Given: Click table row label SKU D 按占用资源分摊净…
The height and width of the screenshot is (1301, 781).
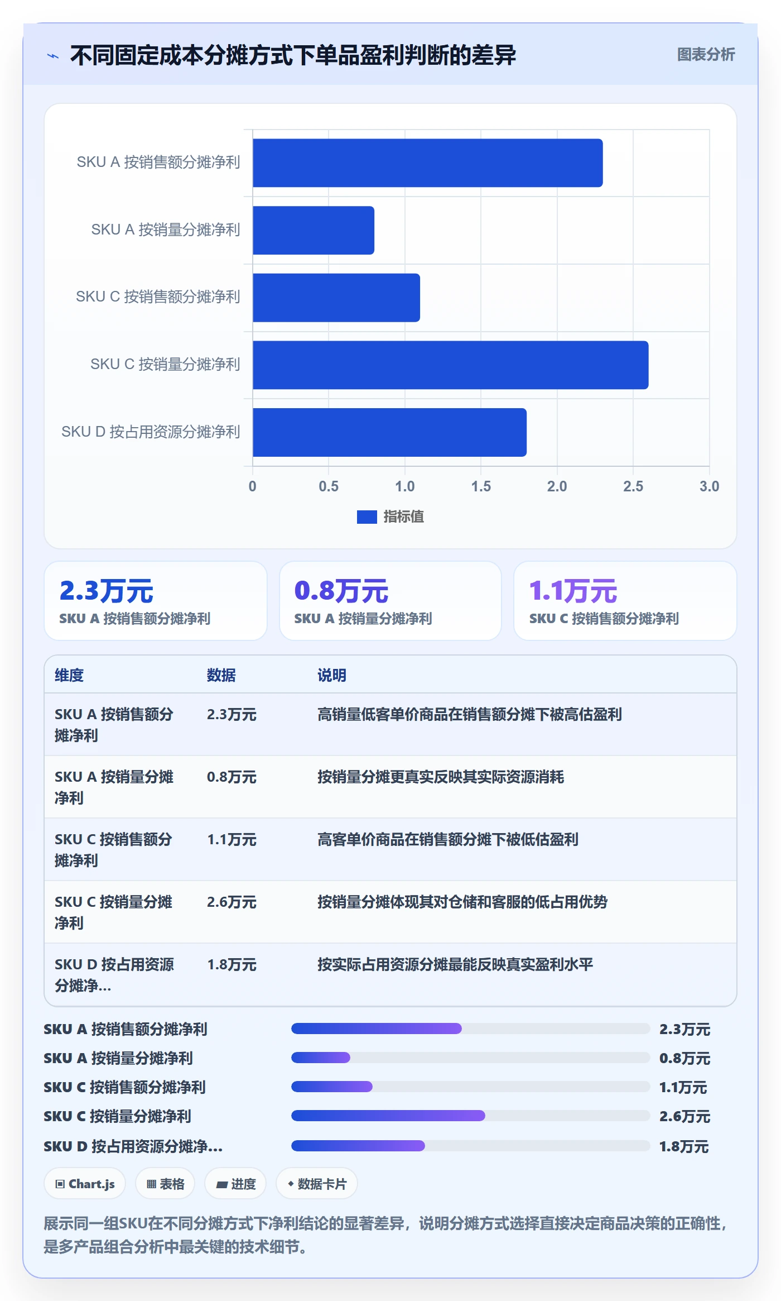Looking at the screenshot, I should pyautogui.click(x=114, y=975).
